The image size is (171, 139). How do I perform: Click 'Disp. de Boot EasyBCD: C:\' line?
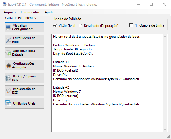(x=73, y=54)
